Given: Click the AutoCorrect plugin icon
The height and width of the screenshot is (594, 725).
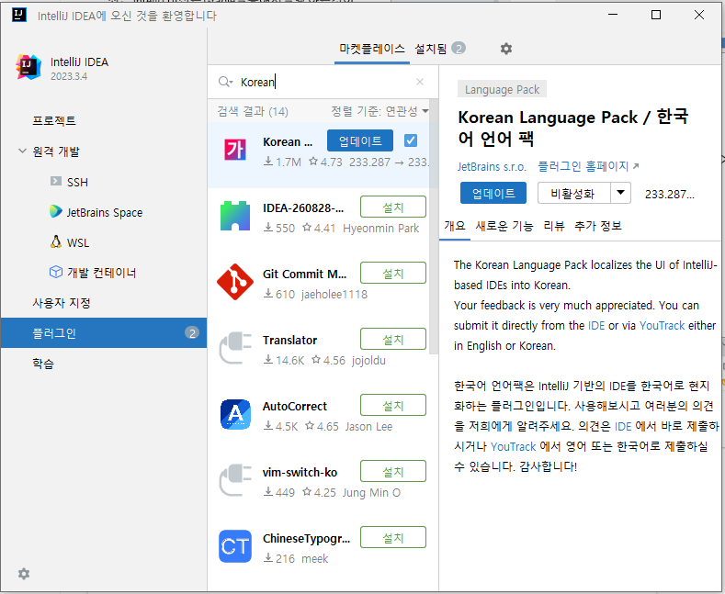Looking at the screenshot, I should (x=235, y=414).
